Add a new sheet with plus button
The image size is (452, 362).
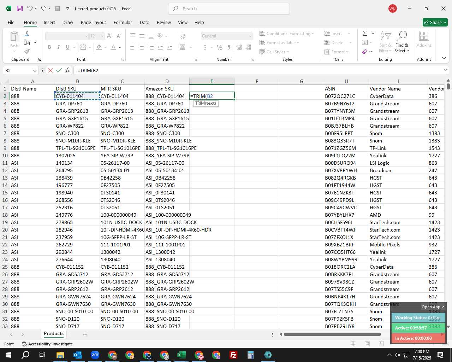85,334
